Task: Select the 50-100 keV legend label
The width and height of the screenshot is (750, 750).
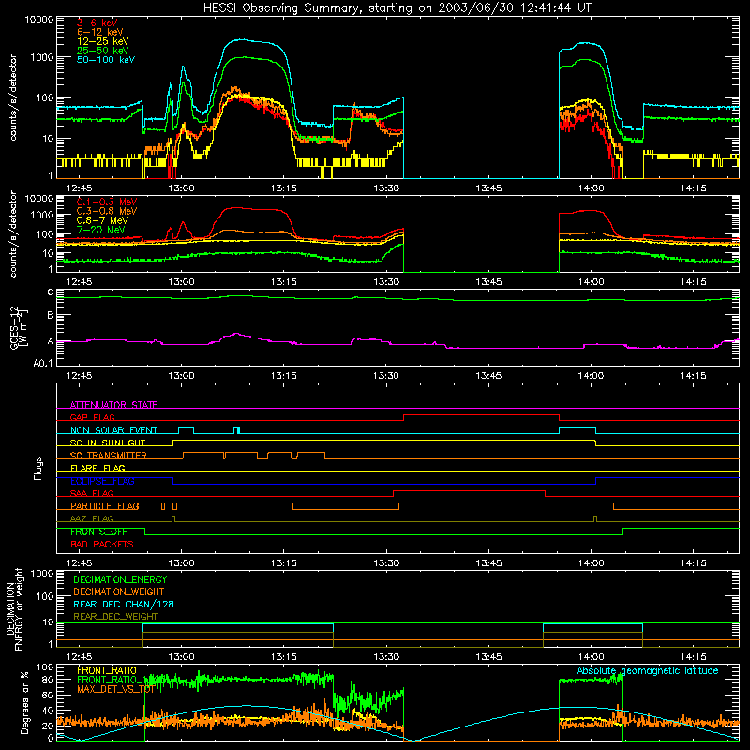Action: (106, 60)
